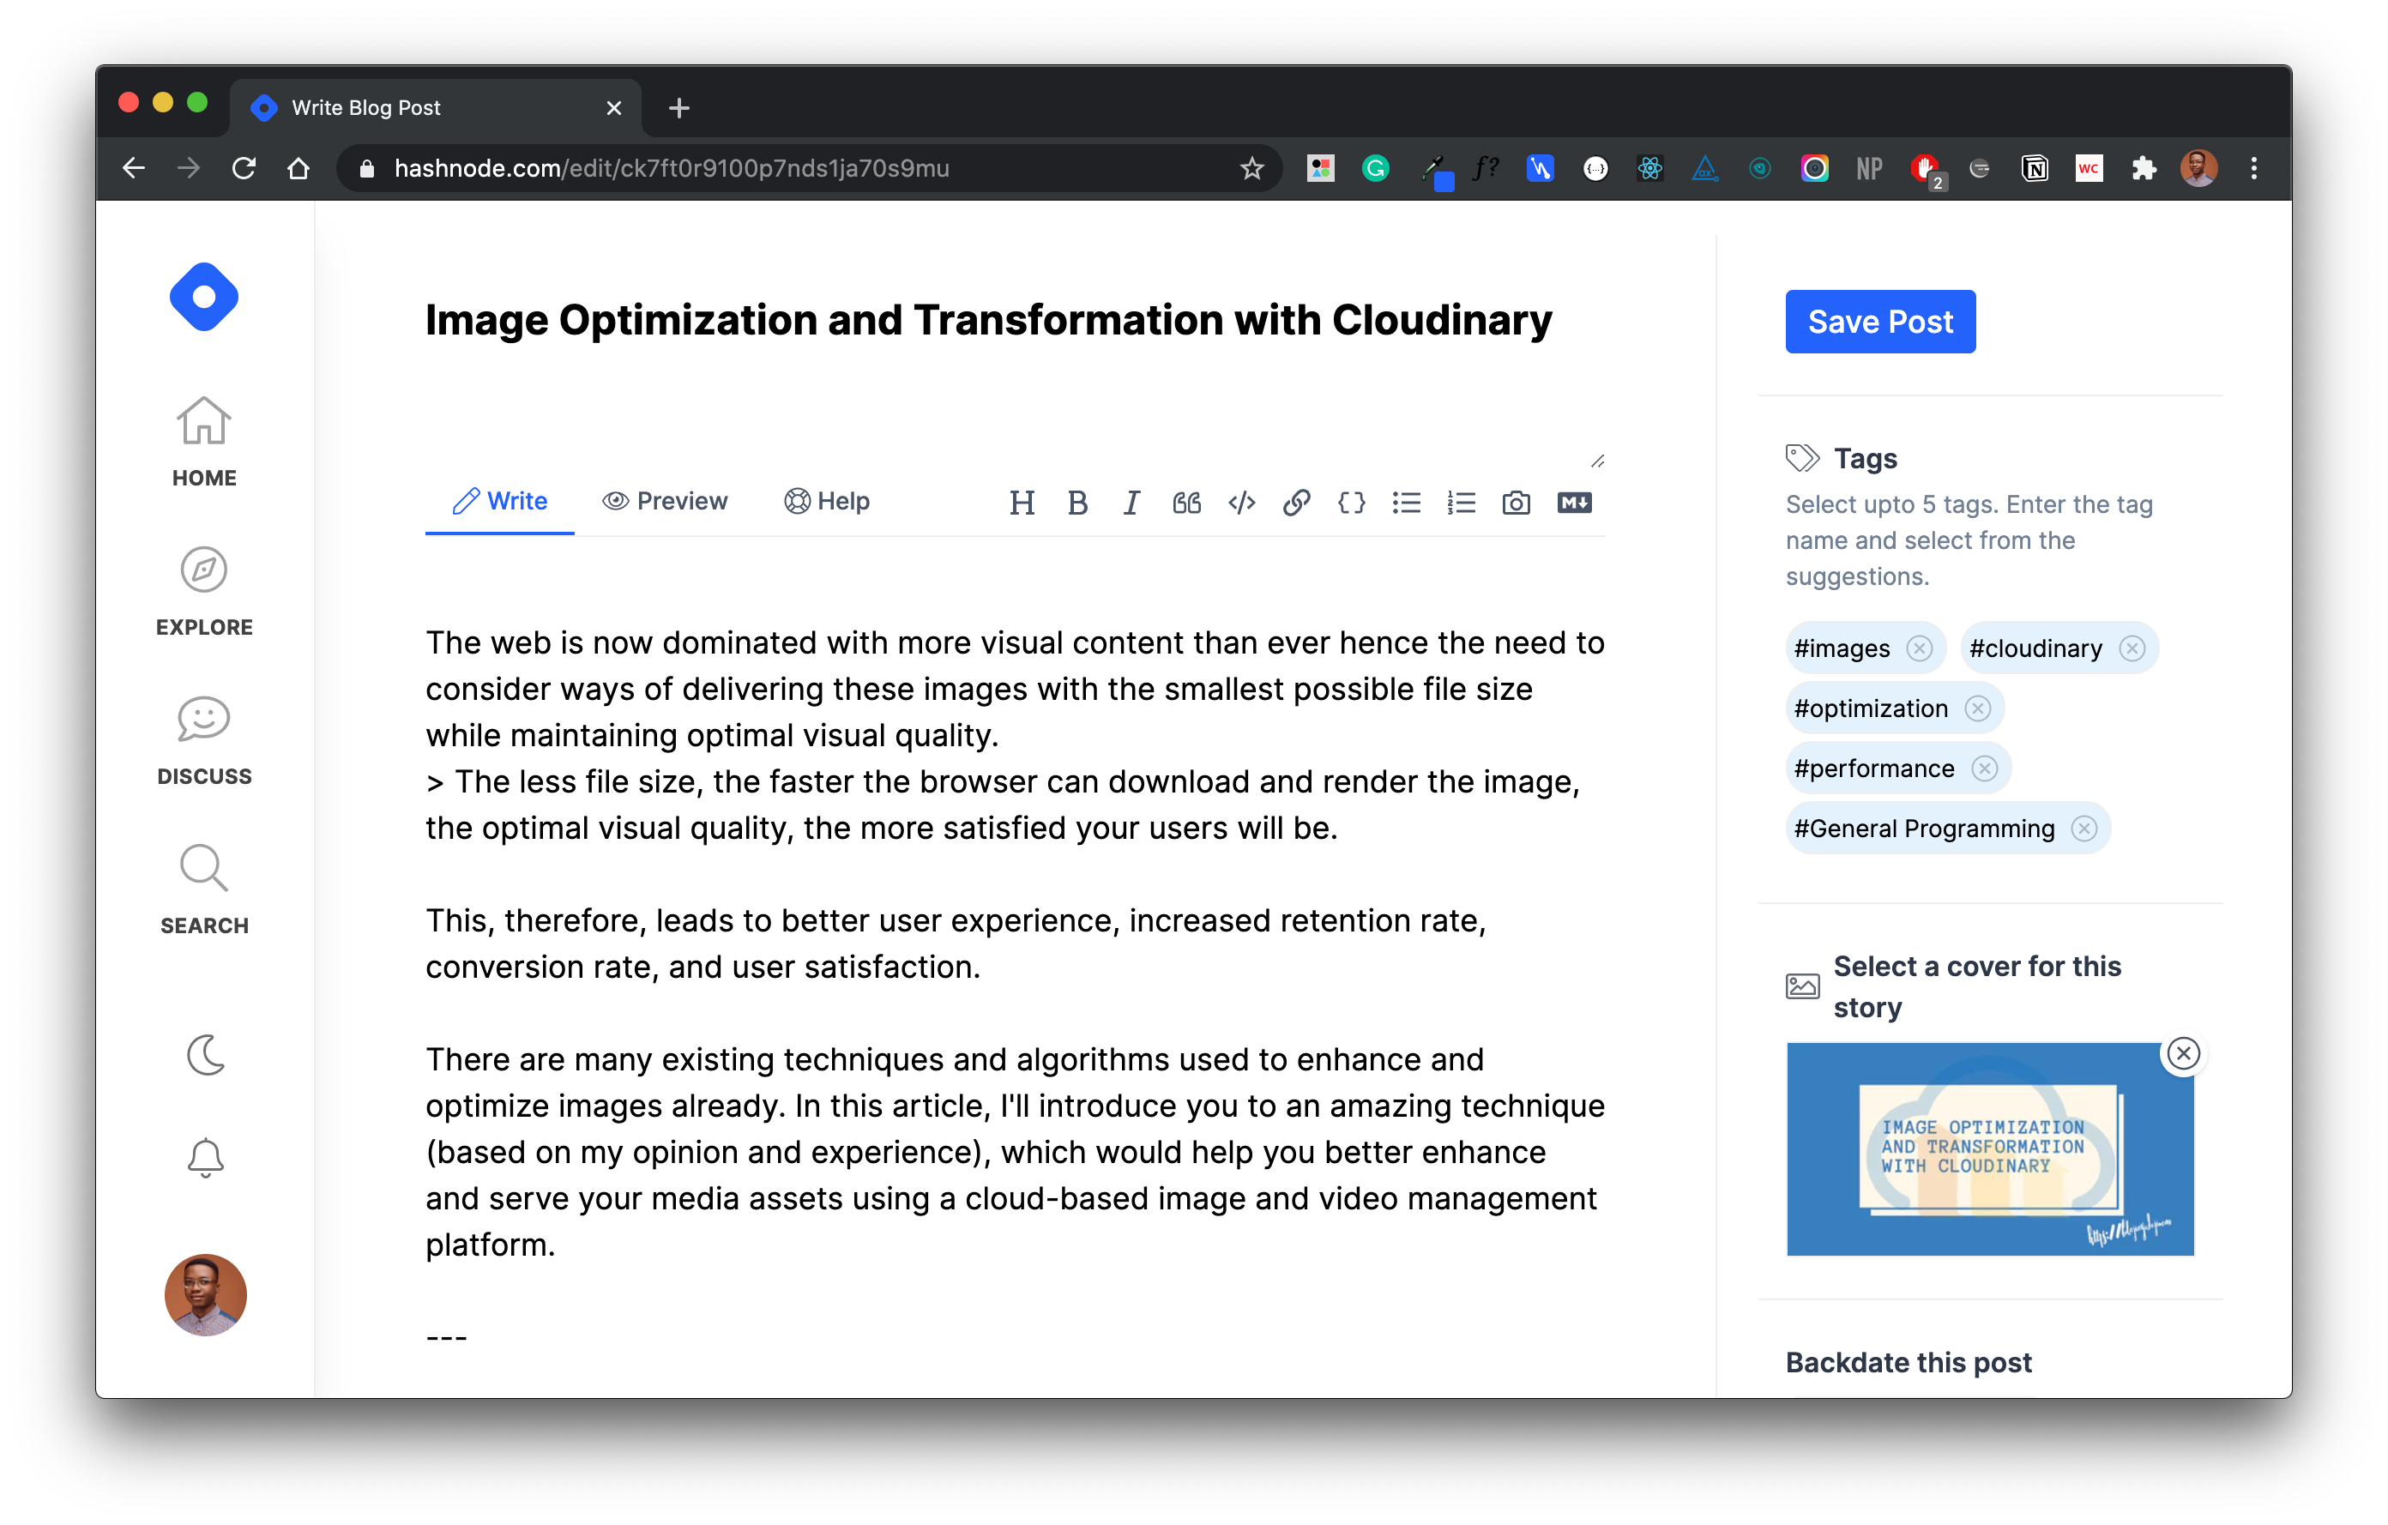Insert a numbered list
This screenshot has height=1525, width=2388.
pyautogui.click(x=1461, y=503)
